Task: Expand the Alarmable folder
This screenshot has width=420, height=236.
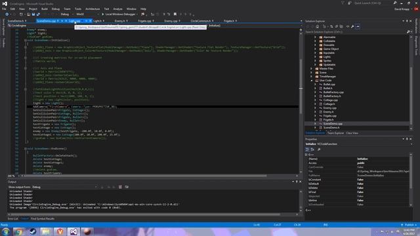Action: click(x=315, y=37)
